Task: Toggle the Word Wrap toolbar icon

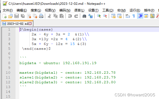Action: pyautogui.click(x=127, y=16)
